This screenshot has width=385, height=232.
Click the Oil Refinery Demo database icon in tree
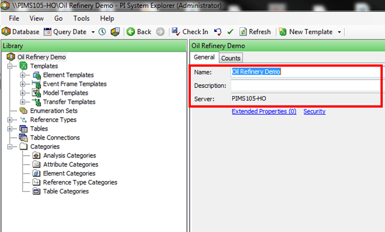click(x=11, y=57)
